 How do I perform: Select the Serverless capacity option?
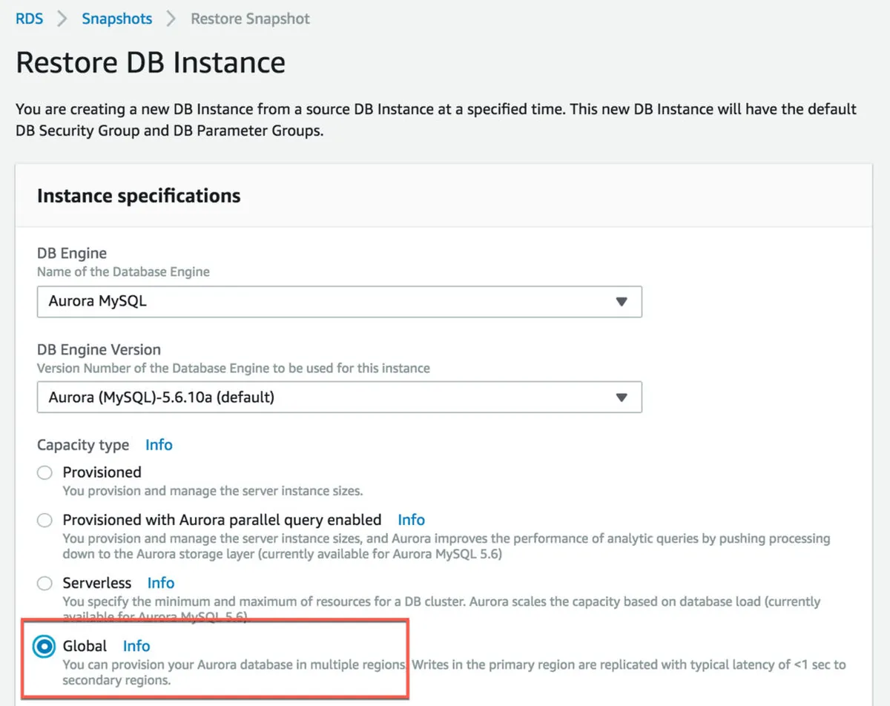pyautogui.click(x=45, y=584)
